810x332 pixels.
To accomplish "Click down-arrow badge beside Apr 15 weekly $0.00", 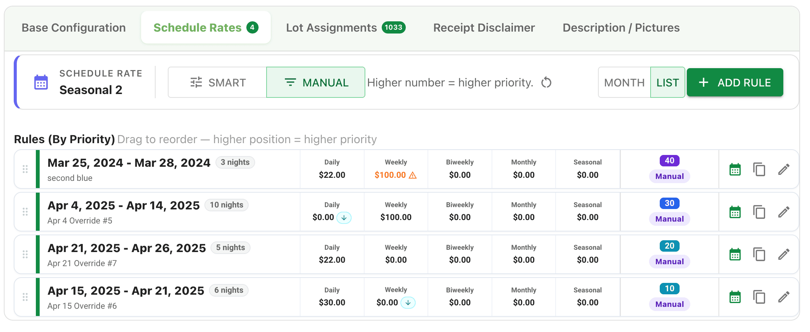I will coord(408,303).
